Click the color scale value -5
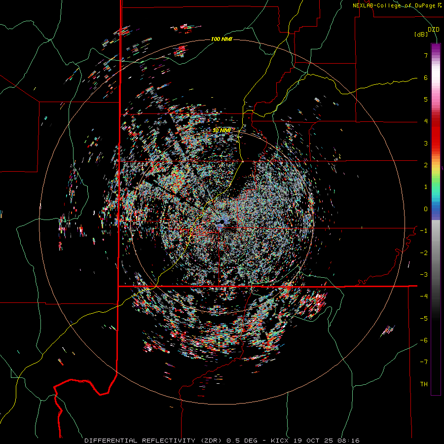 (x=424, y=319)
